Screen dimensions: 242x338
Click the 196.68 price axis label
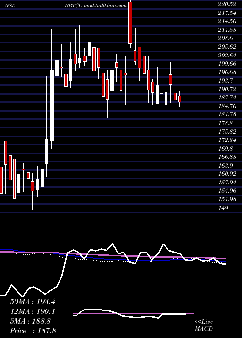227,72
